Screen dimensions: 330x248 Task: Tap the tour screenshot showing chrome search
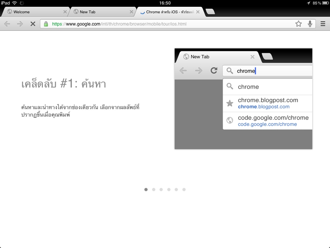pos(243,99)
